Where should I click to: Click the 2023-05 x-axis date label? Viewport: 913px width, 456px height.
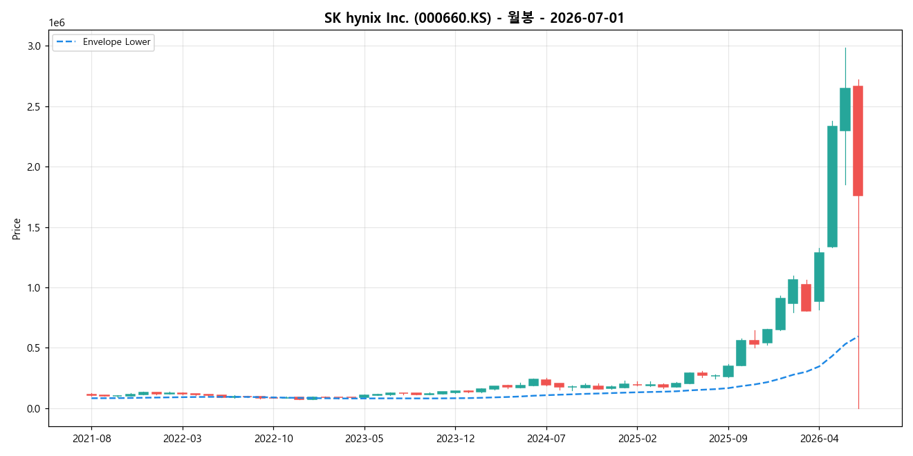pos(365,438)
